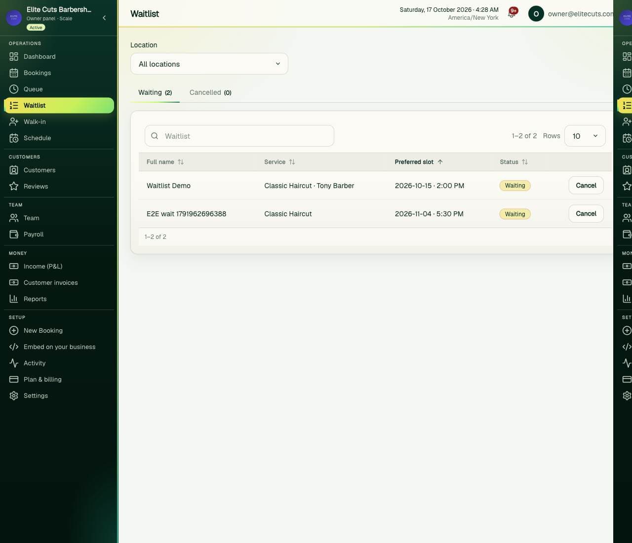Viewport: 632px width, 543px height.
Task: Click the Walk-in person-plus icon
Action: tap(14, 122)
